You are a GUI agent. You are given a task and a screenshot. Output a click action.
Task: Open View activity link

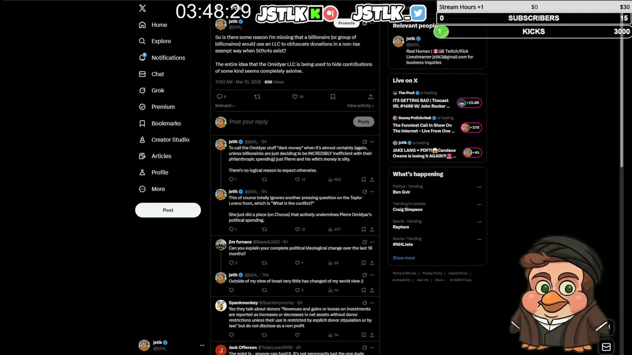360,106
